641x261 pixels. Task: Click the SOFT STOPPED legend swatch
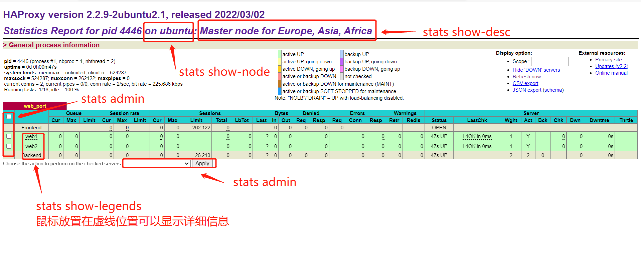pos(280,91)
